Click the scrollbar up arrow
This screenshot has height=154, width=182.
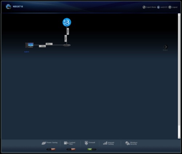pos(179,15)
